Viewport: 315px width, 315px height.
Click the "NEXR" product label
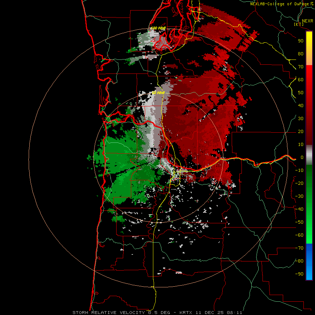pos(307,21)
